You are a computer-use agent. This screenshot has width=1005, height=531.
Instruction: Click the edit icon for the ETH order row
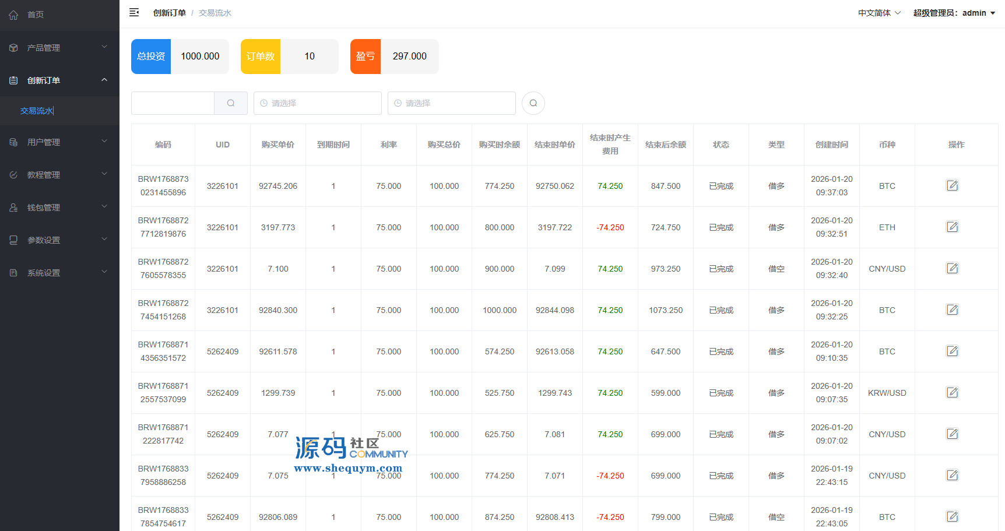(x=952, y=227)
